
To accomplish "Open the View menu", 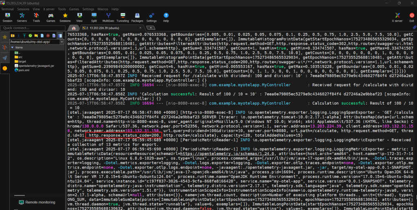I will coord(36,9).
